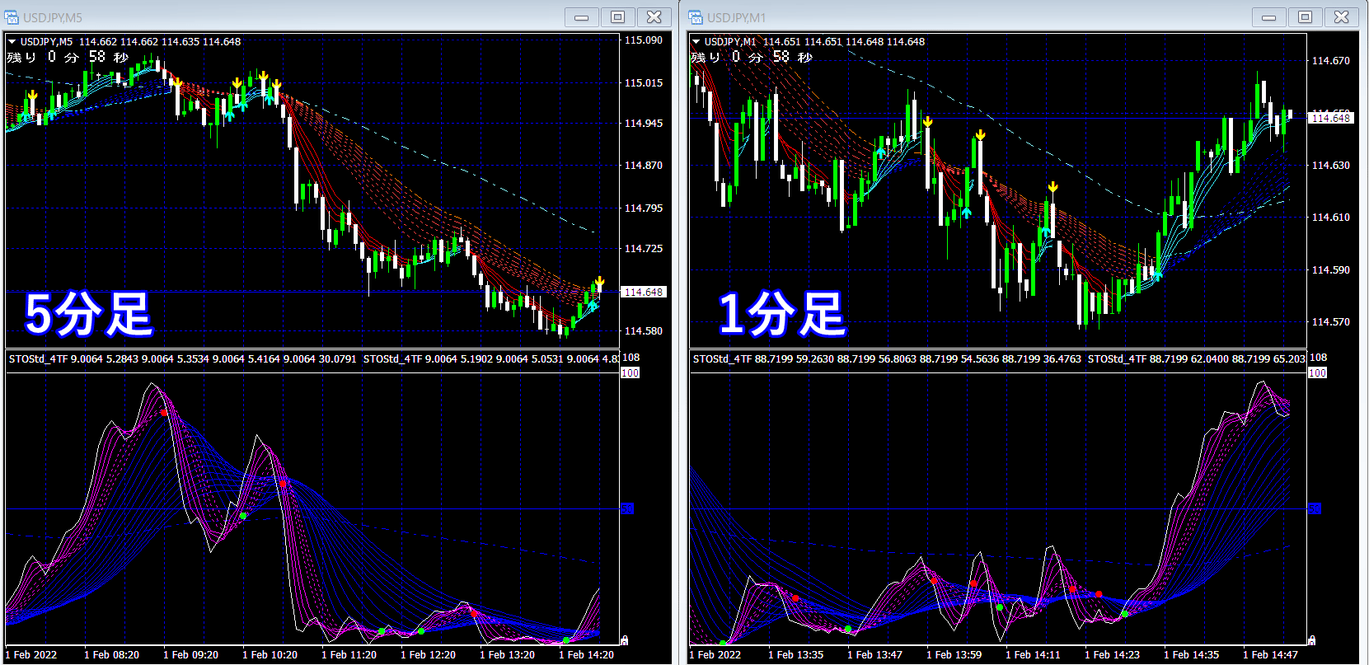Click the 114.795 price label on the M5 scale
This screenshot has width=1369, height=665.
(644, 208)
